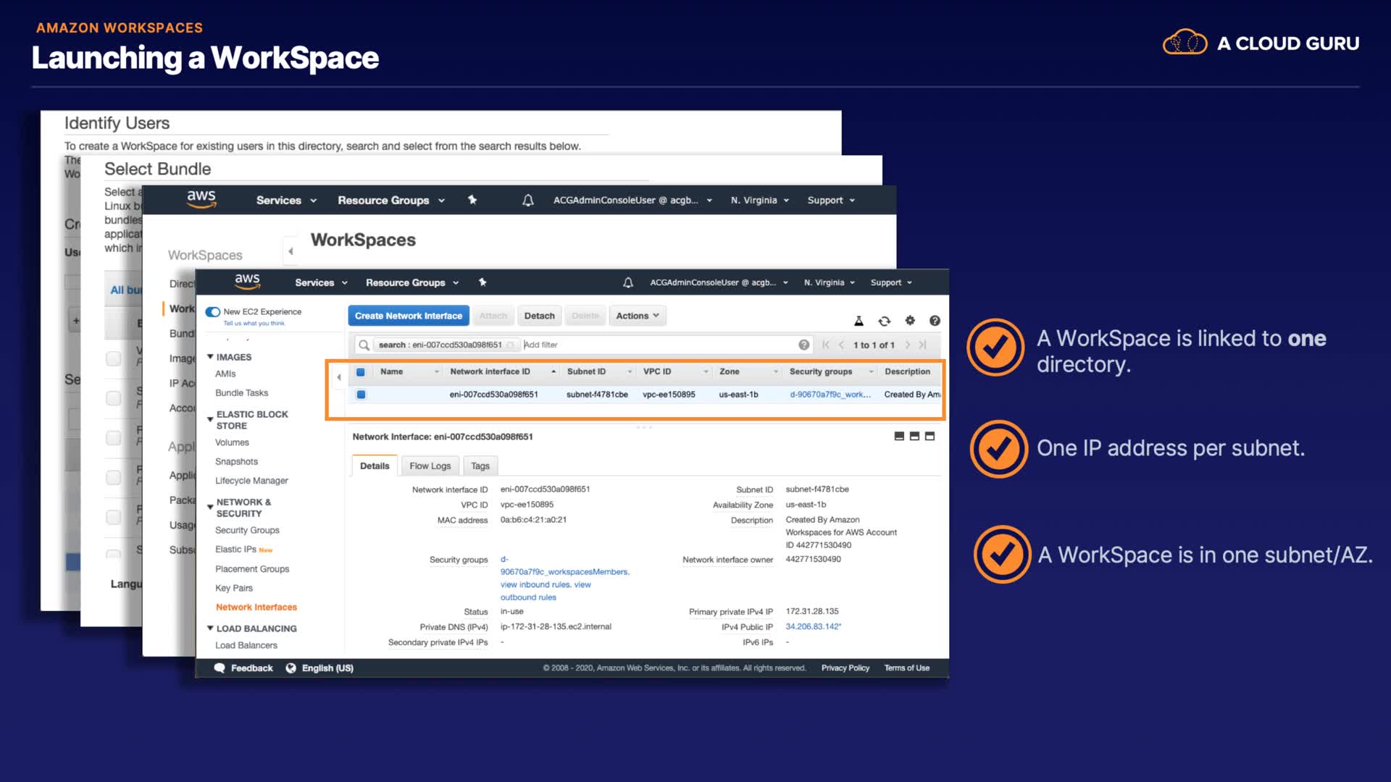The image size is (1391, 782).
Task: Click the notification bell in front console
Action: [627, 282]
